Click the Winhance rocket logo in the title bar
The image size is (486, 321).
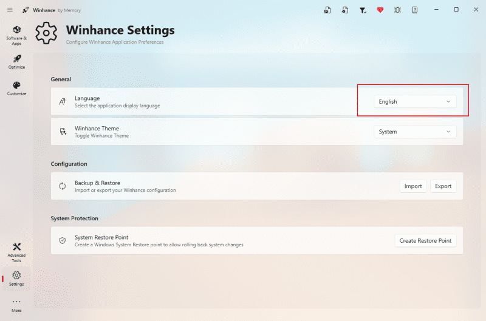(26, 10)
